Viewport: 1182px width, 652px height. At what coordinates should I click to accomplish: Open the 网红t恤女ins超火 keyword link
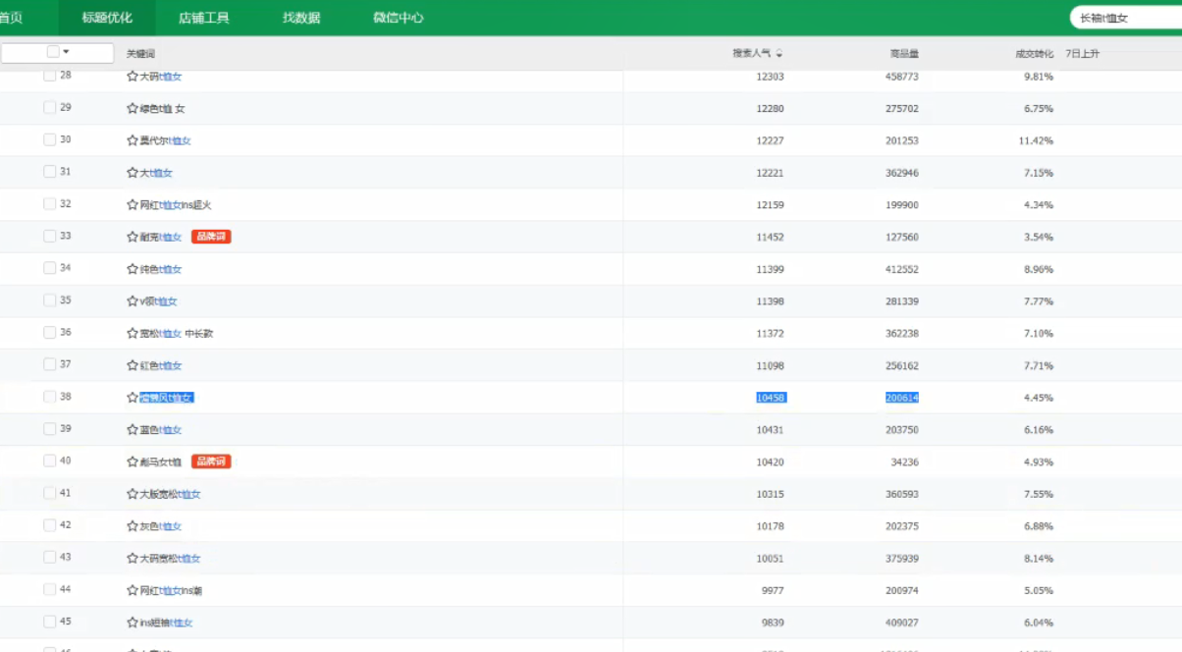coord(175,205)
